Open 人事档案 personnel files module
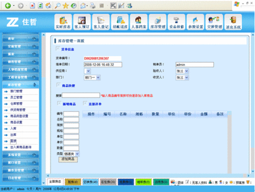 pyautogui.click(x=139, y=22)
